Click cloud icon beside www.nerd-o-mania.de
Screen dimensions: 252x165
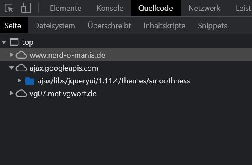click(x=21, y=55)
